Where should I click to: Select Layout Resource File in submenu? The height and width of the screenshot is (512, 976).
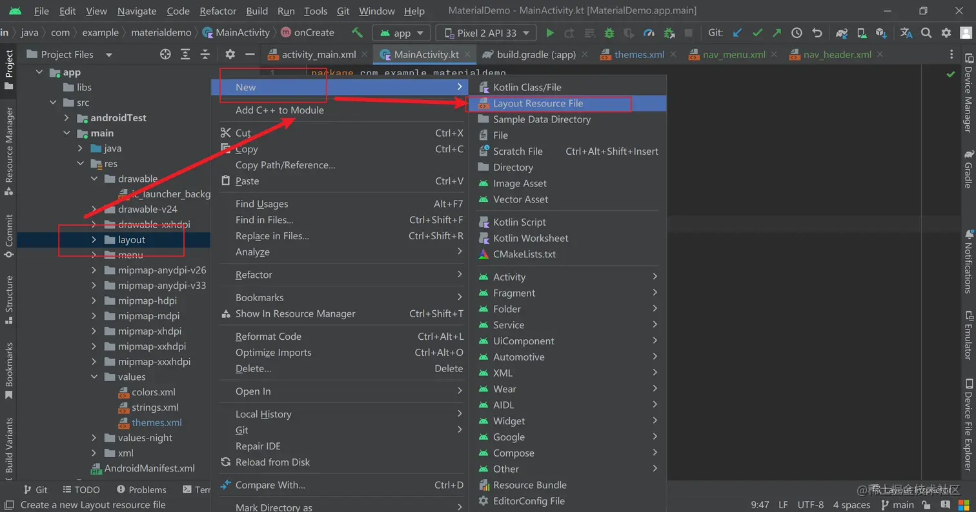click(567, 103)
